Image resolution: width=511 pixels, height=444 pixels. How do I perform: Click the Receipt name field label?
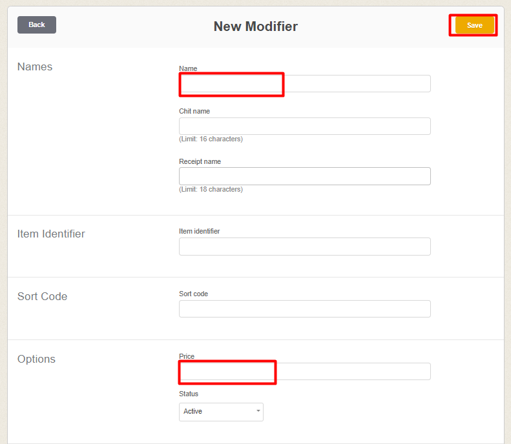point(200,161)
